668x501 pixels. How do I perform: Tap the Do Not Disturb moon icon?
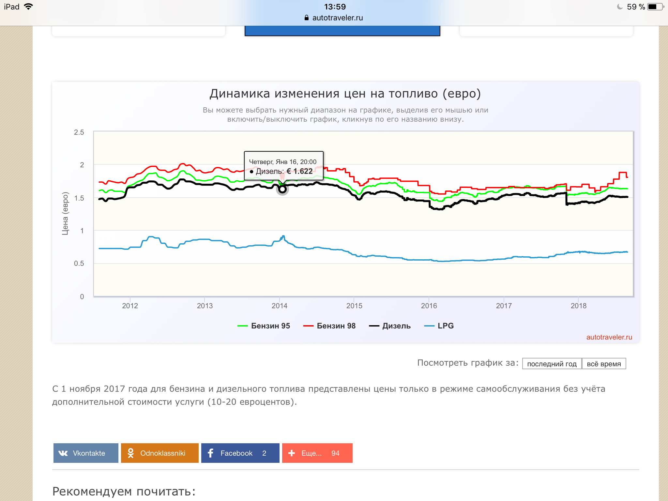[x=619, y=7]
